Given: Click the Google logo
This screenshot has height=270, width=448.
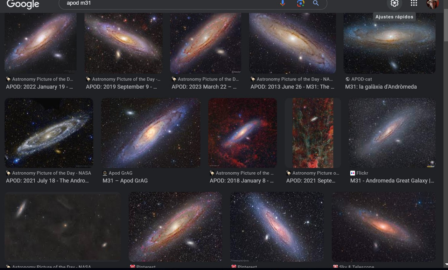Looking at the screenshot, I should 23,4.
